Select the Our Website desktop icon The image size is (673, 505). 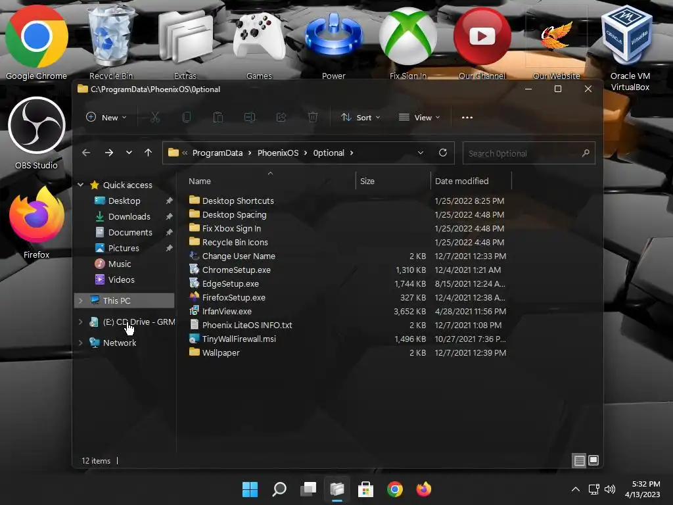(556, 42)
